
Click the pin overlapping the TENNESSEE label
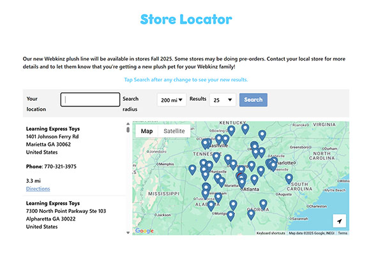click(216, 157)
